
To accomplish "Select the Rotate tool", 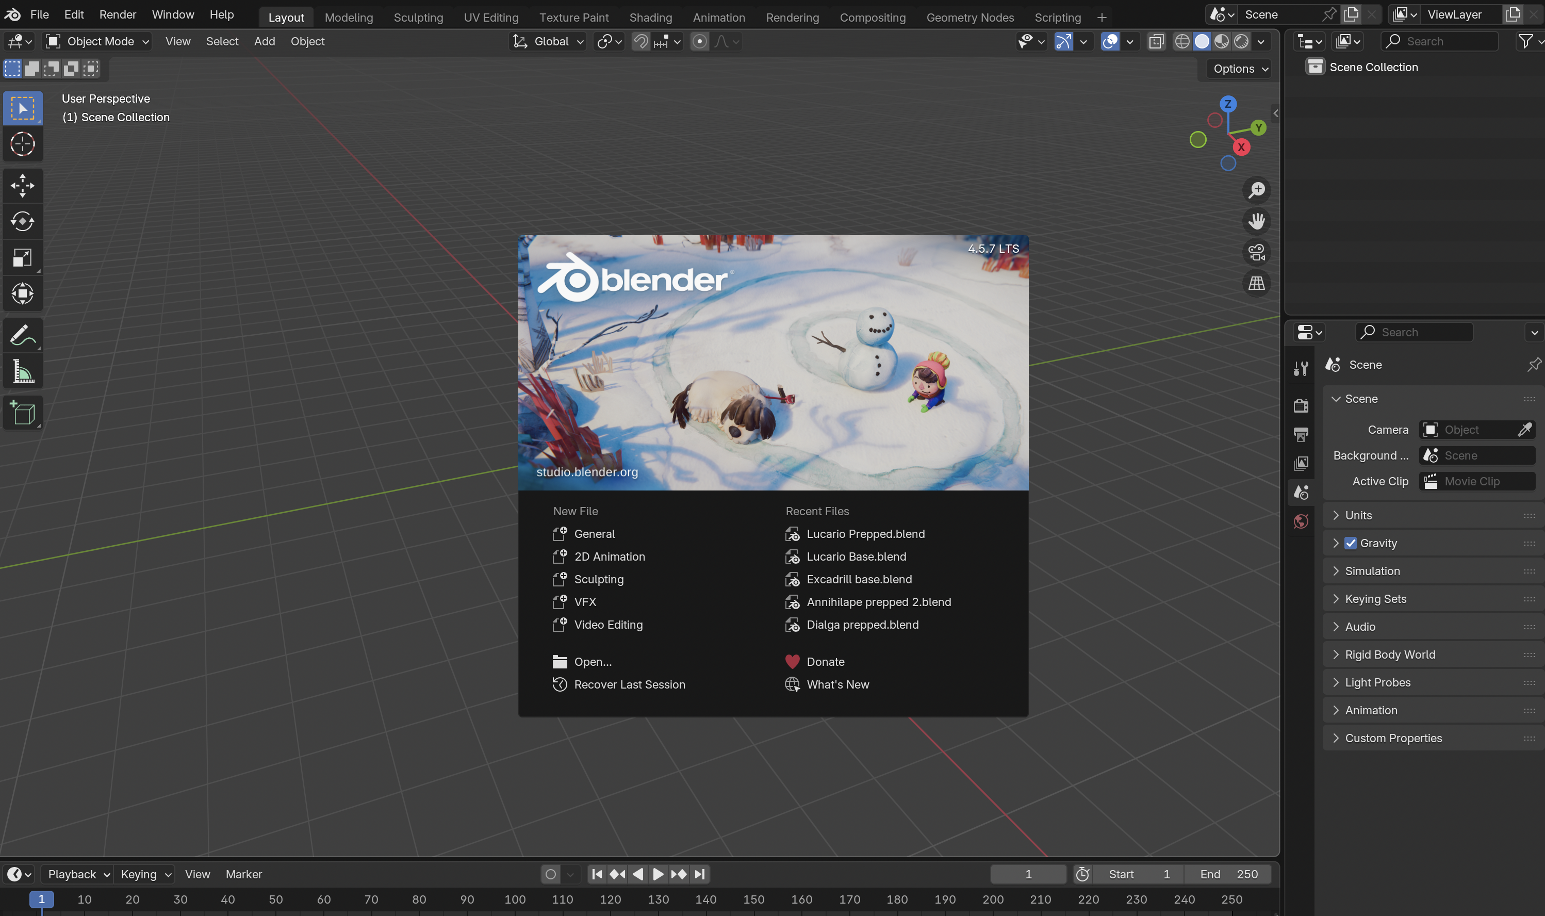I will pyautogui.click(x=23, y=222).
